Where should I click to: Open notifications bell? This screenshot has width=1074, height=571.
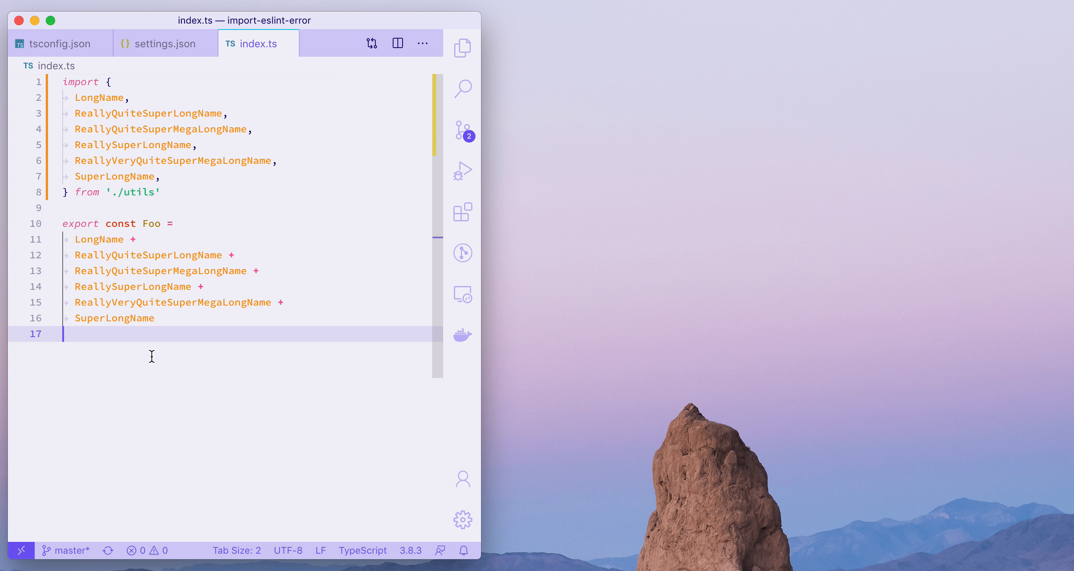click(x=463, y=550)
